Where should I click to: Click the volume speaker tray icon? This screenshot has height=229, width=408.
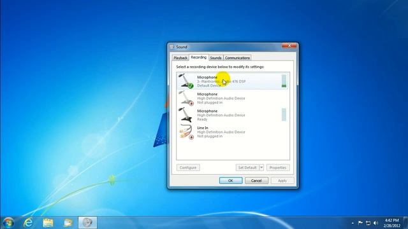click(375, 223)
